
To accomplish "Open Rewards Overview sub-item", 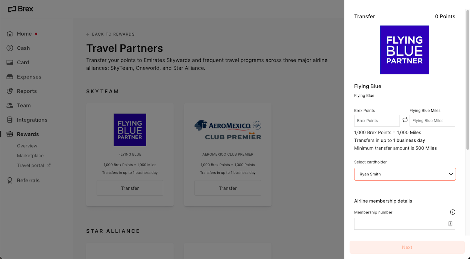I will [x=27, y=146].
